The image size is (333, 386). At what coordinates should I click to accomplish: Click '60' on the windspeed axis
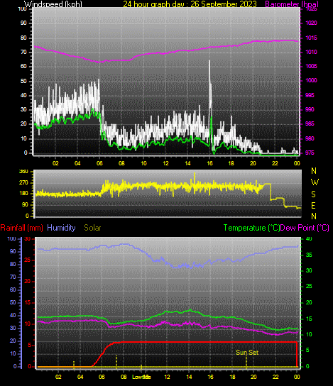pos(23,67)
